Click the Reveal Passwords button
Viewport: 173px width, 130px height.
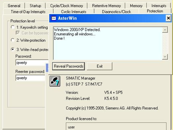(x=68, y=66)
